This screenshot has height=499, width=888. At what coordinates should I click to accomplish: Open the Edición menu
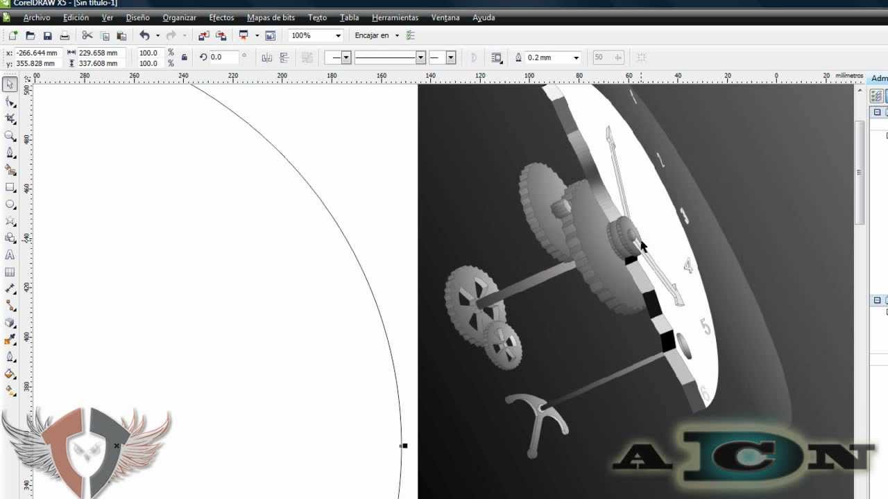[76, 17]
